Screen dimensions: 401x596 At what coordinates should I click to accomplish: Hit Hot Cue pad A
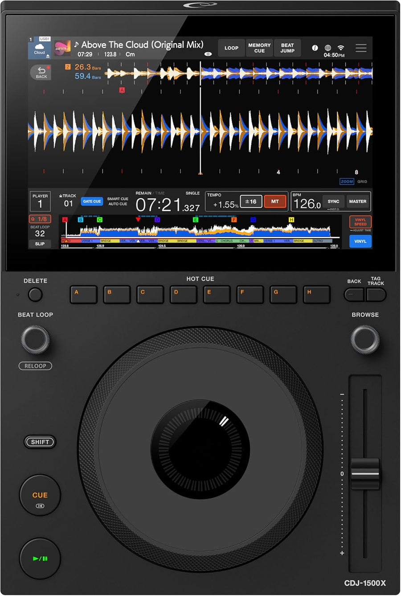[x=83, y=295]
